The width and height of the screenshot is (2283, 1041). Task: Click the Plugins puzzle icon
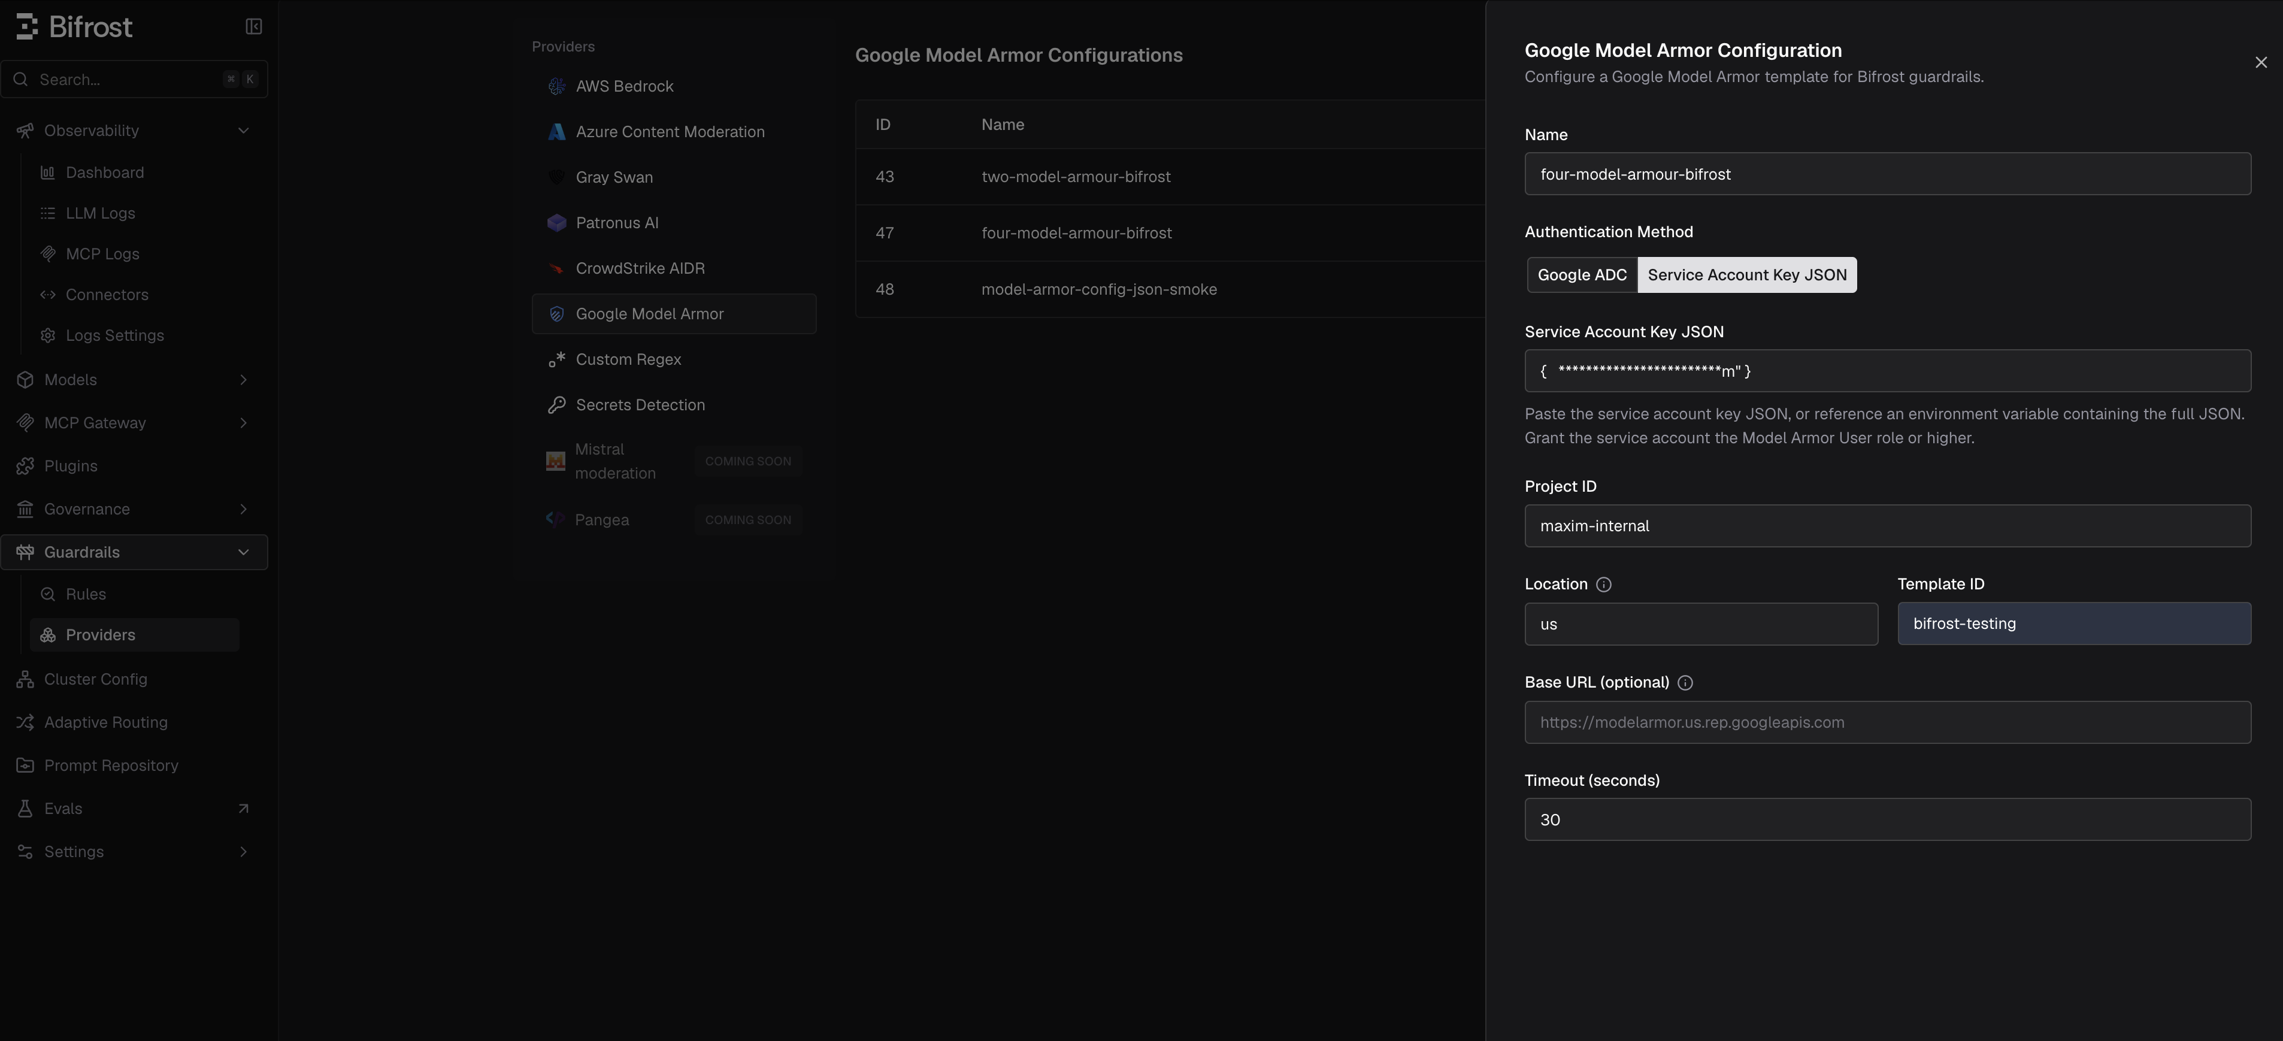(x=25, y=465)
